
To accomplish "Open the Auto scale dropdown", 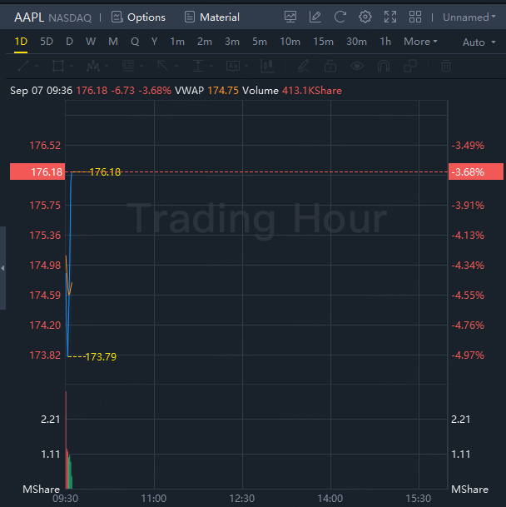I will coord(477,42).
